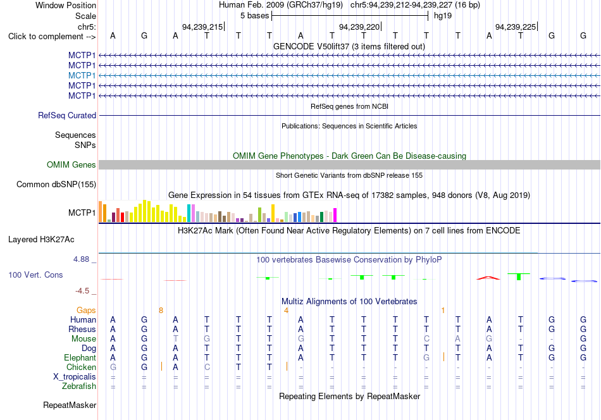Open the GENCODE V50lift37 track title
The height and width of the screenshot is (420, 601).
[349, 46]
